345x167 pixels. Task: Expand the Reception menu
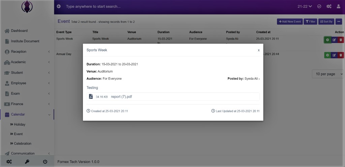pyautogui.click(x=27, y=51)
